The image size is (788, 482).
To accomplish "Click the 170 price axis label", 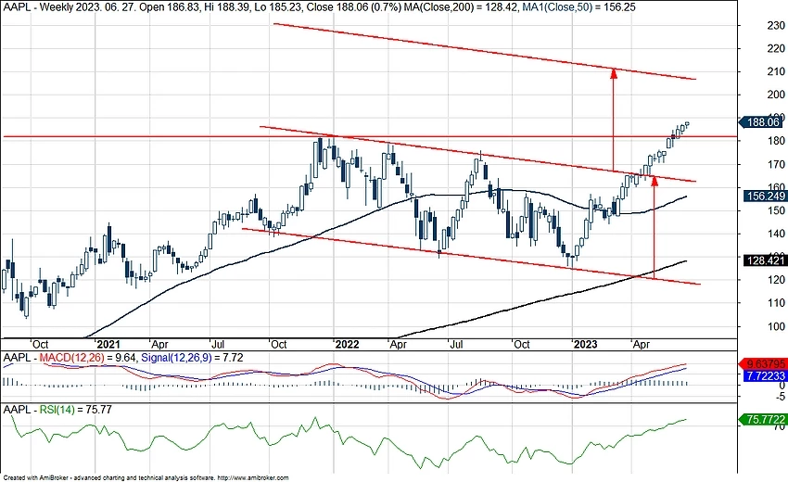I will click(x=776, y=164).
